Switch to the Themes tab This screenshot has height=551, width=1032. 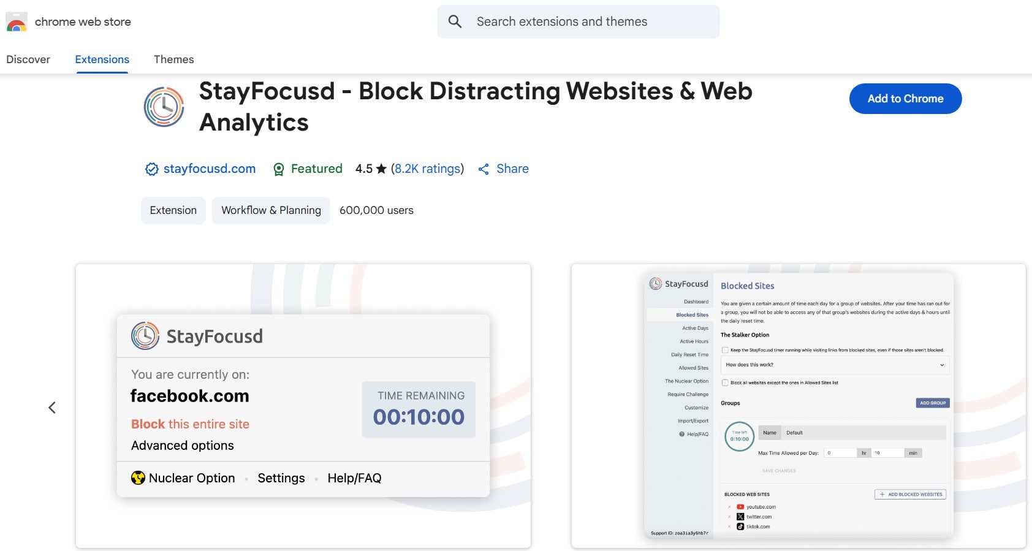pyautogui.click(x=173, y=59)
